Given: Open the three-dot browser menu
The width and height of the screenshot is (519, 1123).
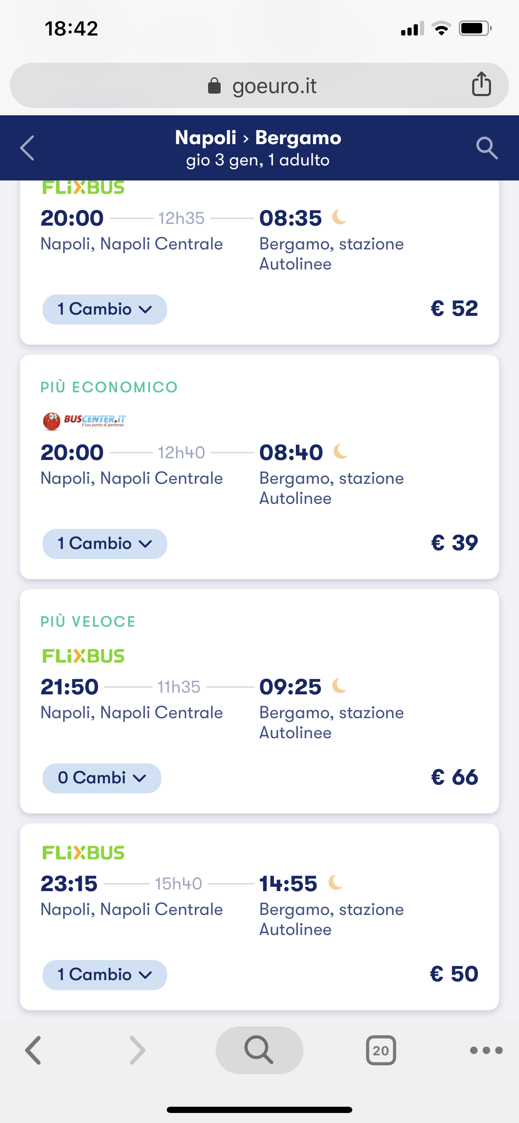Looking at the screenshot, I should [486, 1050].
